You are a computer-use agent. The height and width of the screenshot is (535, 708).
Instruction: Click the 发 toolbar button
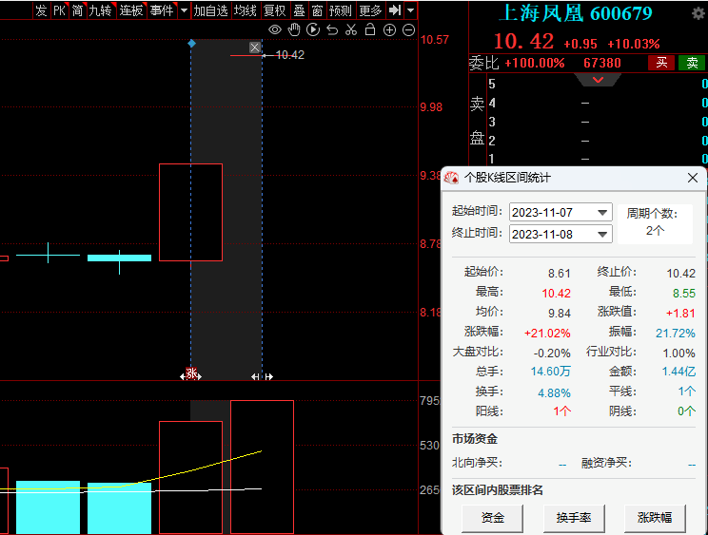click(41, 10)
